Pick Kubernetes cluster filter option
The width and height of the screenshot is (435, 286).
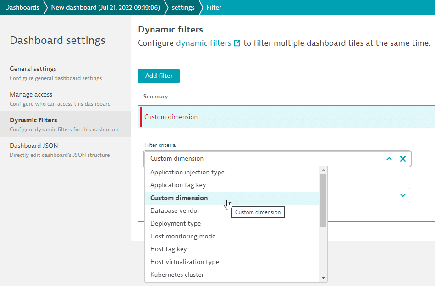click(x=177, y=275)
